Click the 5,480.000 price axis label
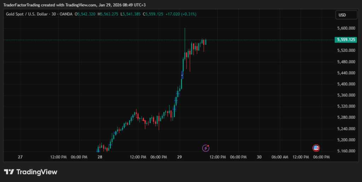The image size is (362, 182). (x=346, y=62)
